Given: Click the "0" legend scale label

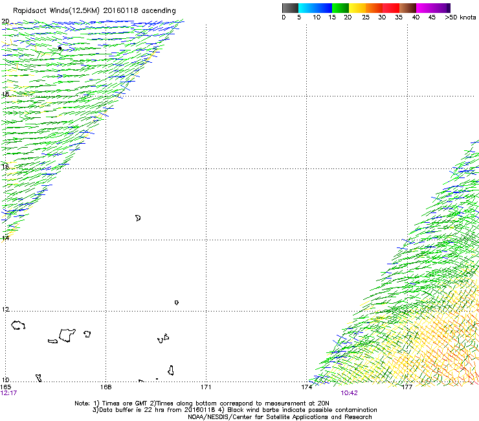Looking at the screenshot, I should click(x=284, y=17).
